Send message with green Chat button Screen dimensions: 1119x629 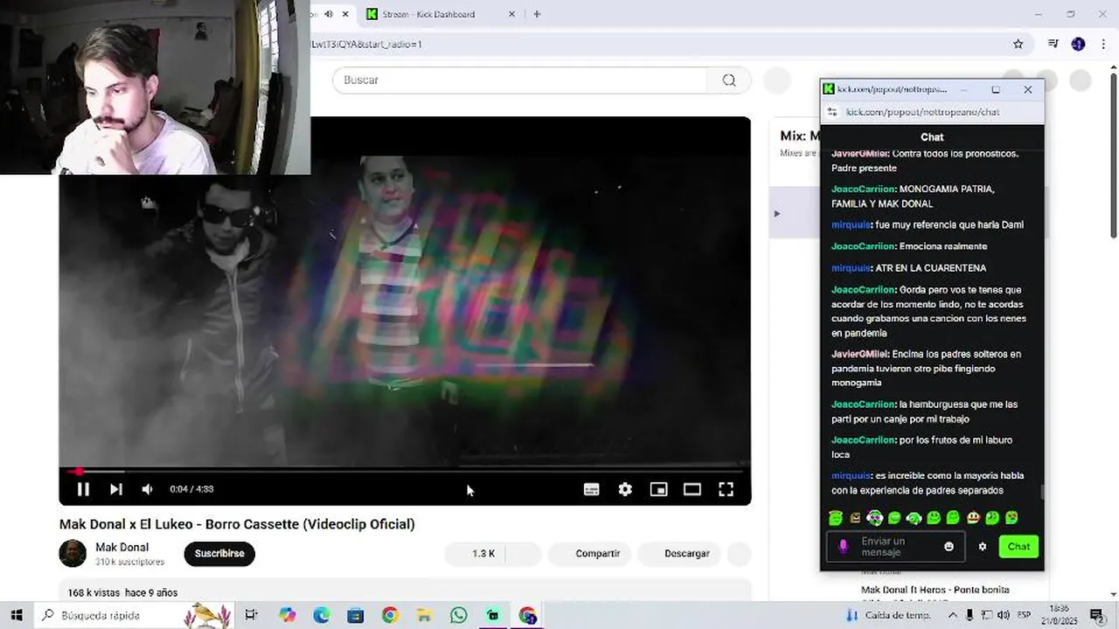(x=1018, y=546)
